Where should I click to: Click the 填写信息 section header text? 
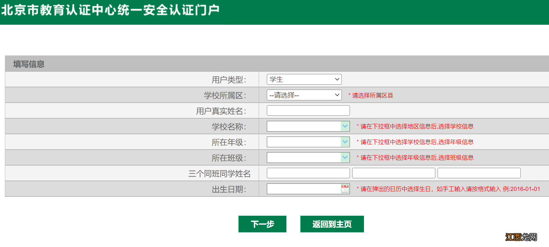(x=29, y=64)
